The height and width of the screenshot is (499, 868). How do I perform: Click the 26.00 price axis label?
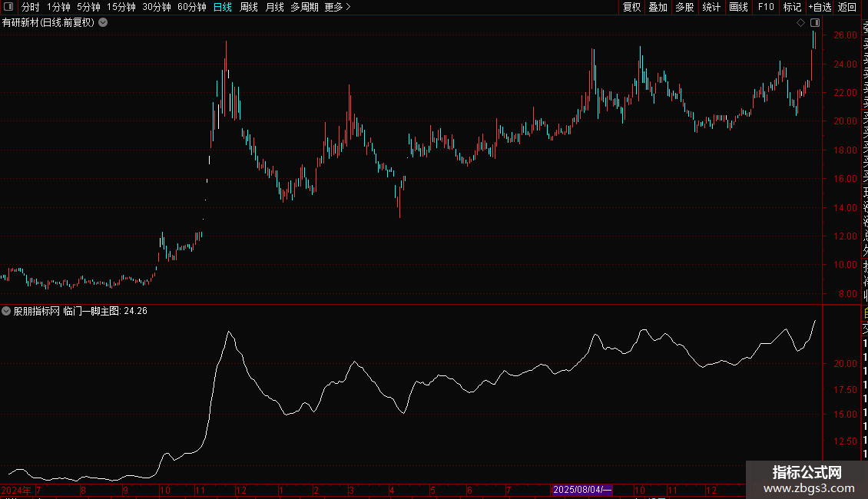pos(845,35)
